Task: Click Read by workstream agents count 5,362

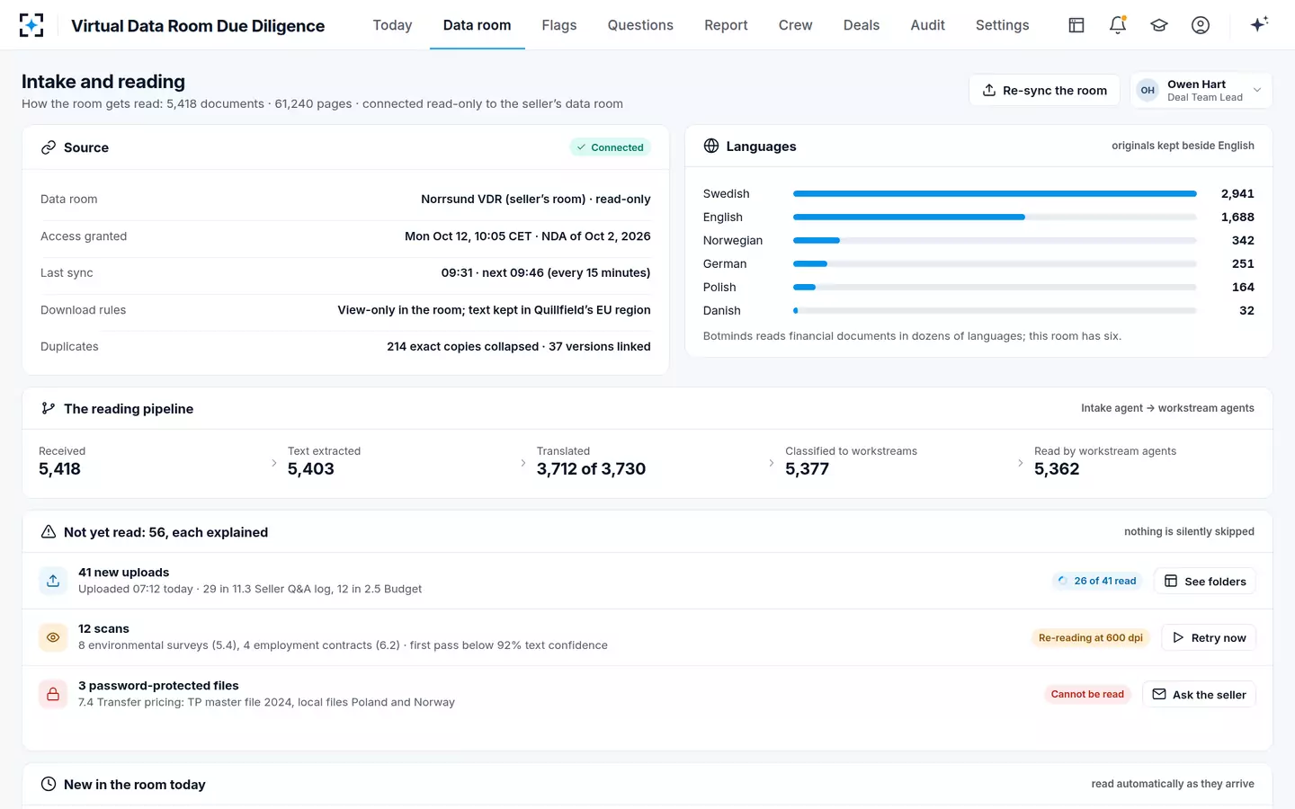Action: [1057, 469]
